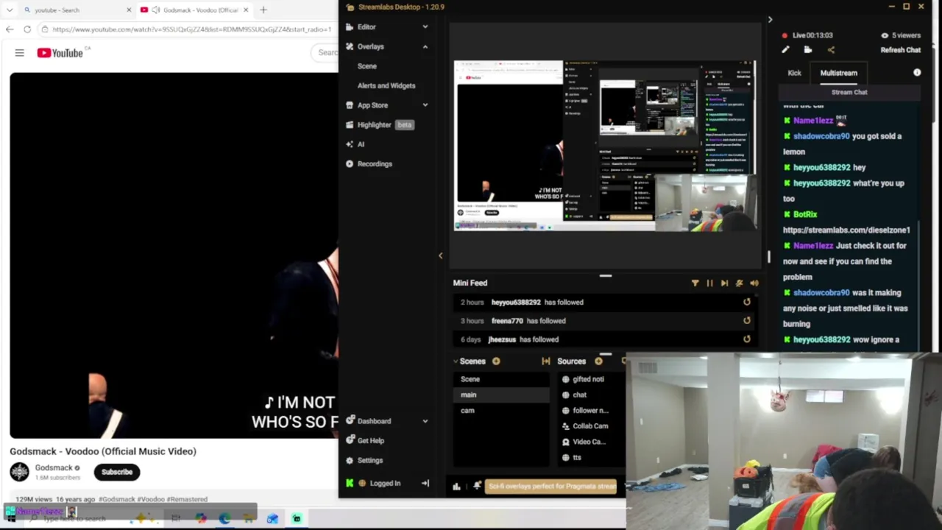The image size is (942, 530).
Task: Select the cam scene
Action: coord(500,410)
